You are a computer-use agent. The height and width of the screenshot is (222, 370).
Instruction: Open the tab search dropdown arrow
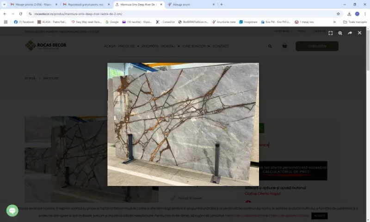click(4, 5)
